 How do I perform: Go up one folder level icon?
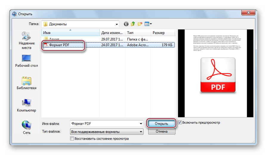pyautogui.click(x=133, y=24)
